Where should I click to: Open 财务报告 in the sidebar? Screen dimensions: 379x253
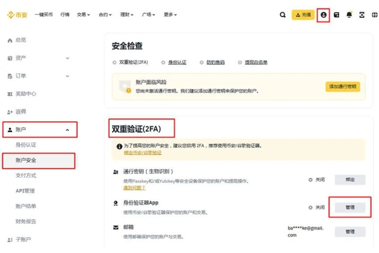tap(26, 221)
